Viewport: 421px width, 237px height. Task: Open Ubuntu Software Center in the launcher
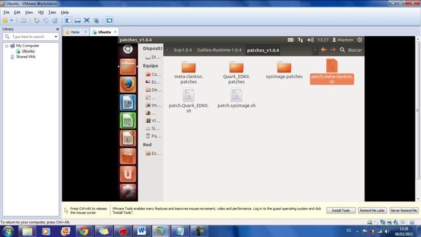click(128, 156)
